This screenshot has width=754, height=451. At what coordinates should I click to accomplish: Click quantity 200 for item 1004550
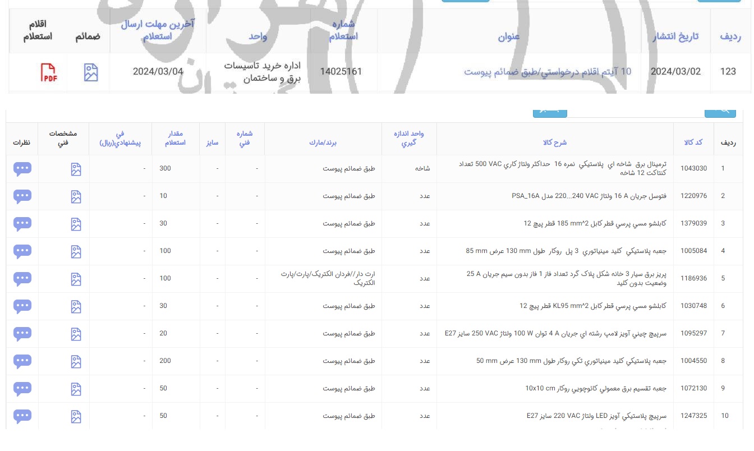coord(165,361)
